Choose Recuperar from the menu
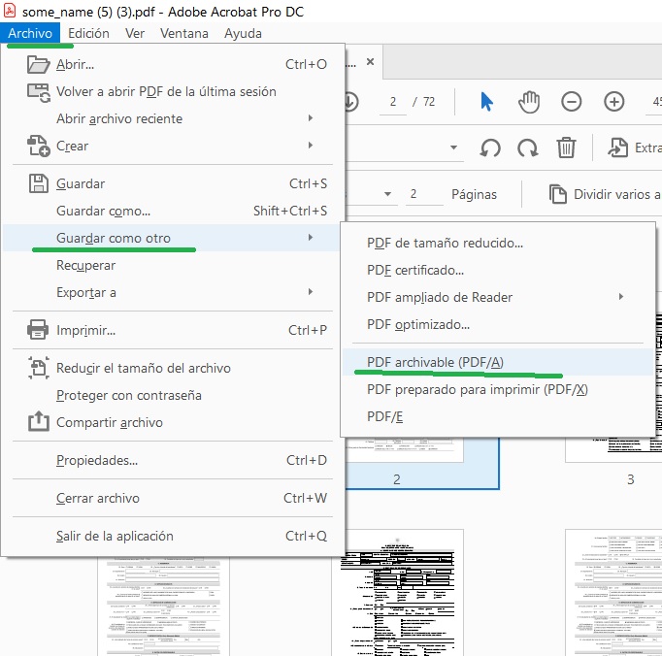The width and height of the screenshot is (662, 656). pos(173,265)
